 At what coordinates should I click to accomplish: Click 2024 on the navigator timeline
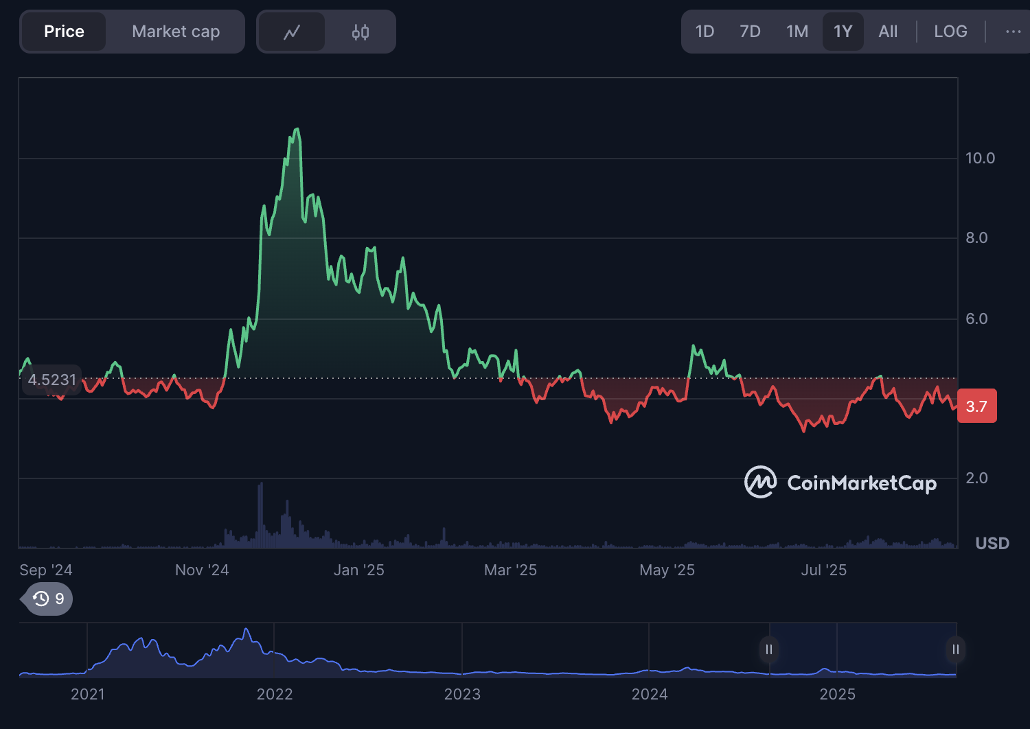pyautogui.click(x=650, y=695)
